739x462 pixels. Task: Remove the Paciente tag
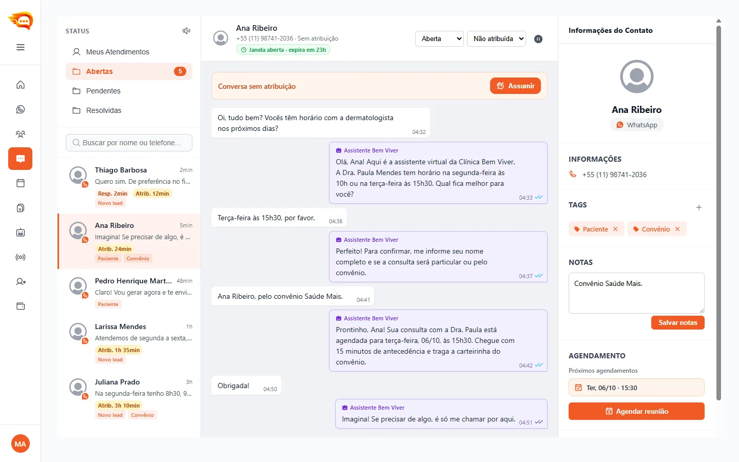pos(615,229)
